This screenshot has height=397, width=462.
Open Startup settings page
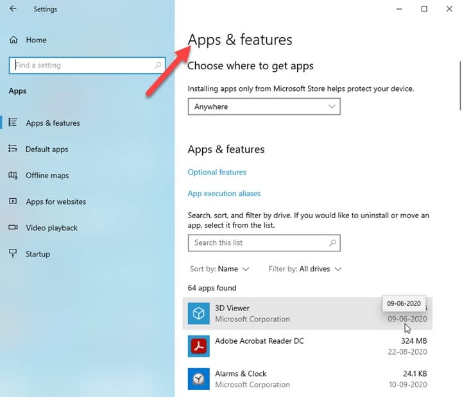(38, 254)
